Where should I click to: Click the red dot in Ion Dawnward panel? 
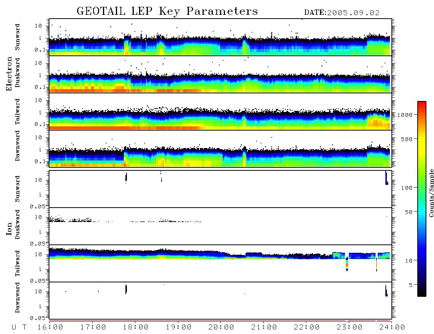pos(98,291)
